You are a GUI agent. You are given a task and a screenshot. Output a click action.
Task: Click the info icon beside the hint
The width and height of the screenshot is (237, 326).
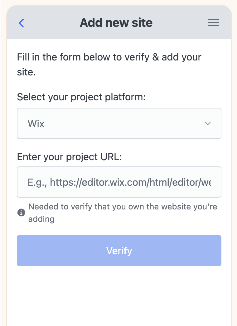(21, 213)
